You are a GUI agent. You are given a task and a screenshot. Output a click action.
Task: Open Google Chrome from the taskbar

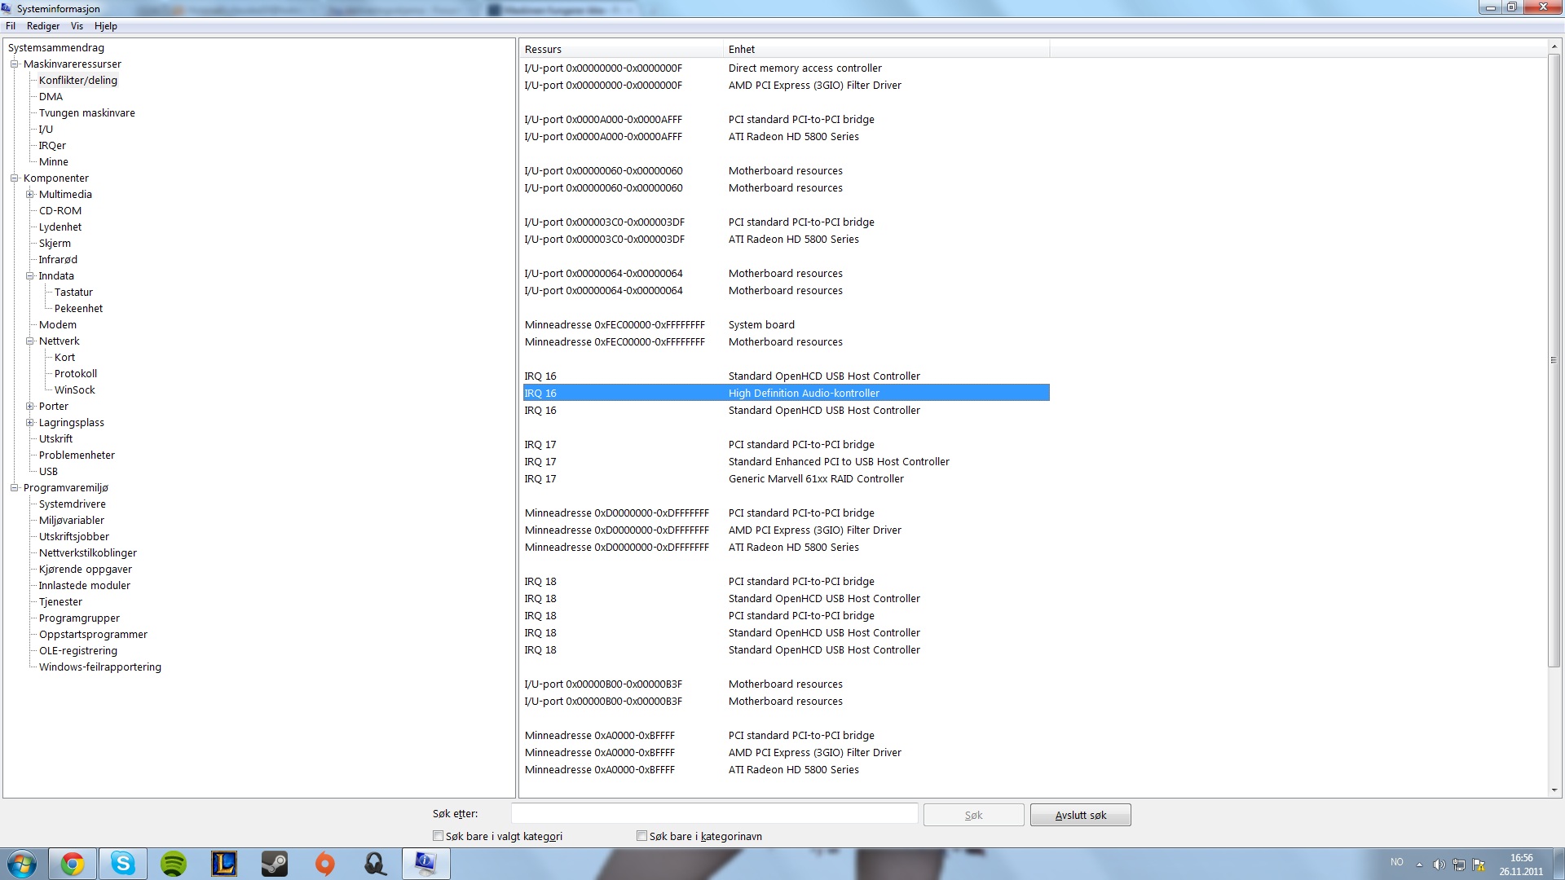[73, 864]
